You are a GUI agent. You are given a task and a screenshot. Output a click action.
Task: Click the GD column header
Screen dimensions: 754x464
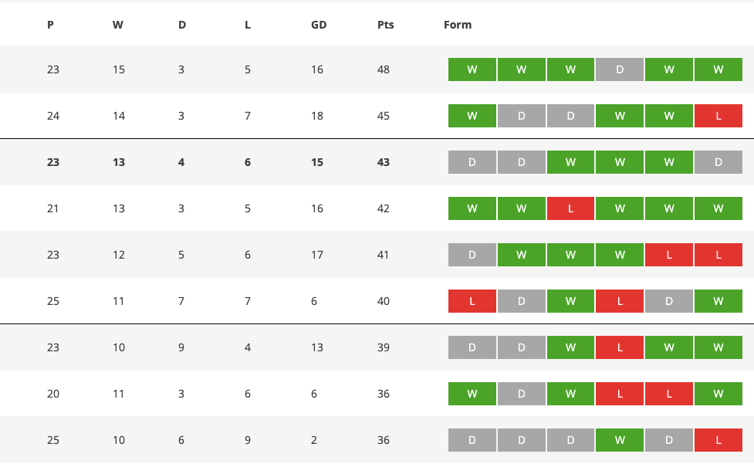click(319, 25)
